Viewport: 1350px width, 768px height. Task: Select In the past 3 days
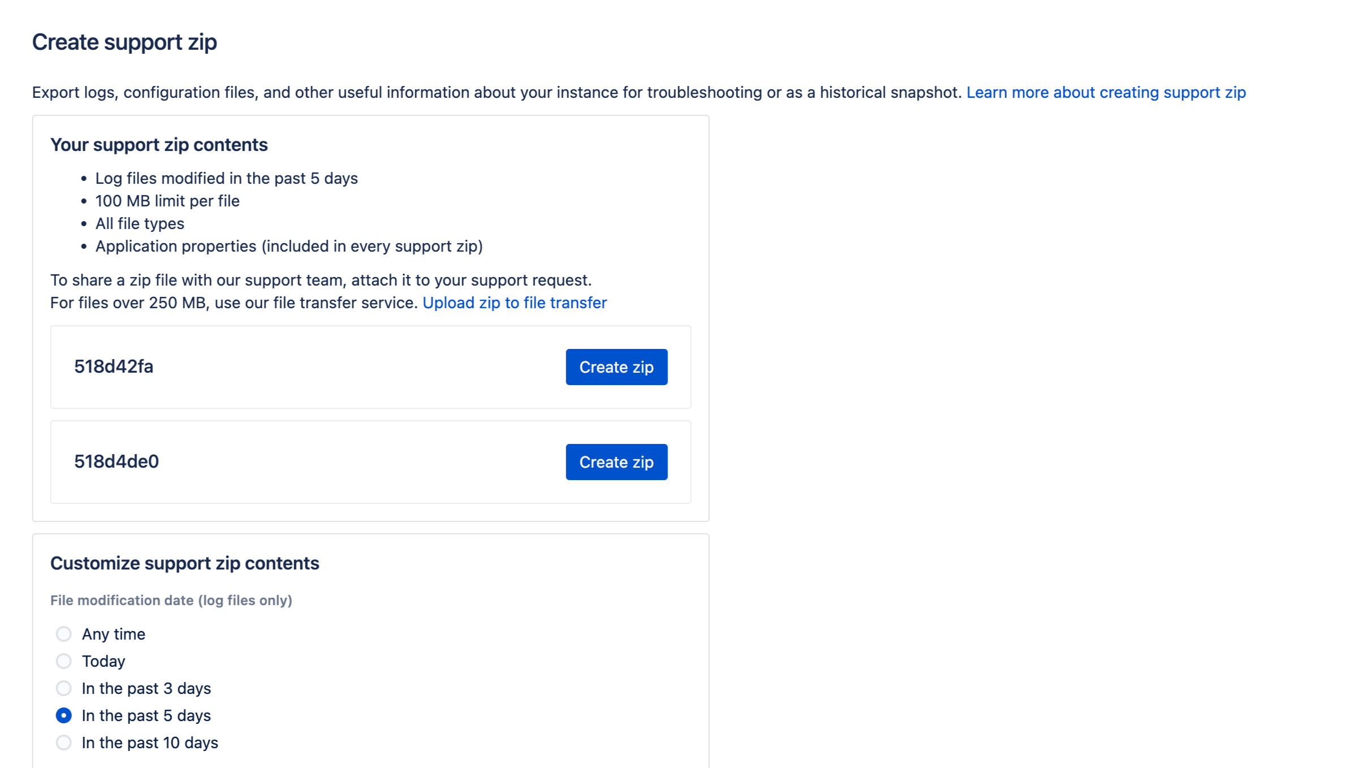[64, 688]
